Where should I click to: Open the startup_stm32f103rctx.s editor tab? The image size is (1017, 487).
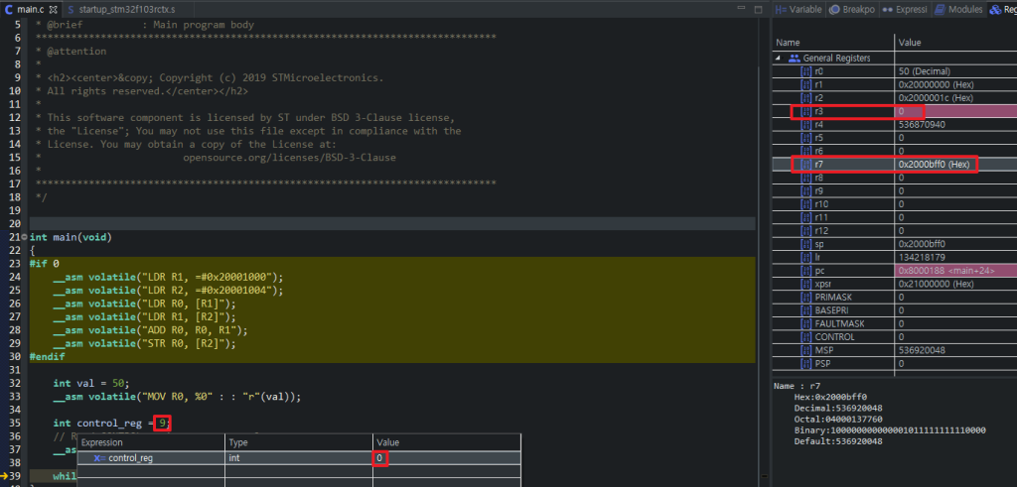120,10
